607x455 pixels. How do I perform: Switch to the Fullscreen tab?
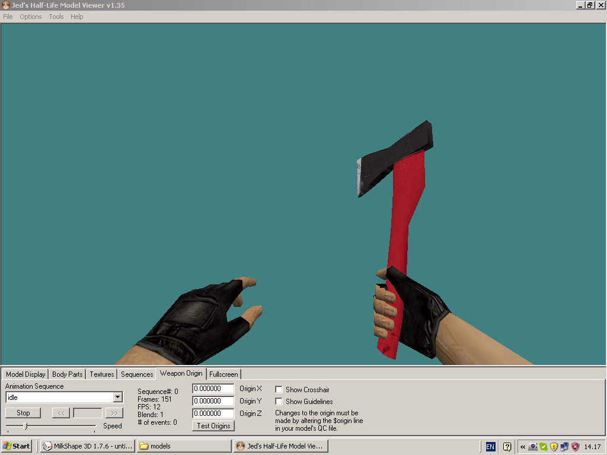(223, 374)
